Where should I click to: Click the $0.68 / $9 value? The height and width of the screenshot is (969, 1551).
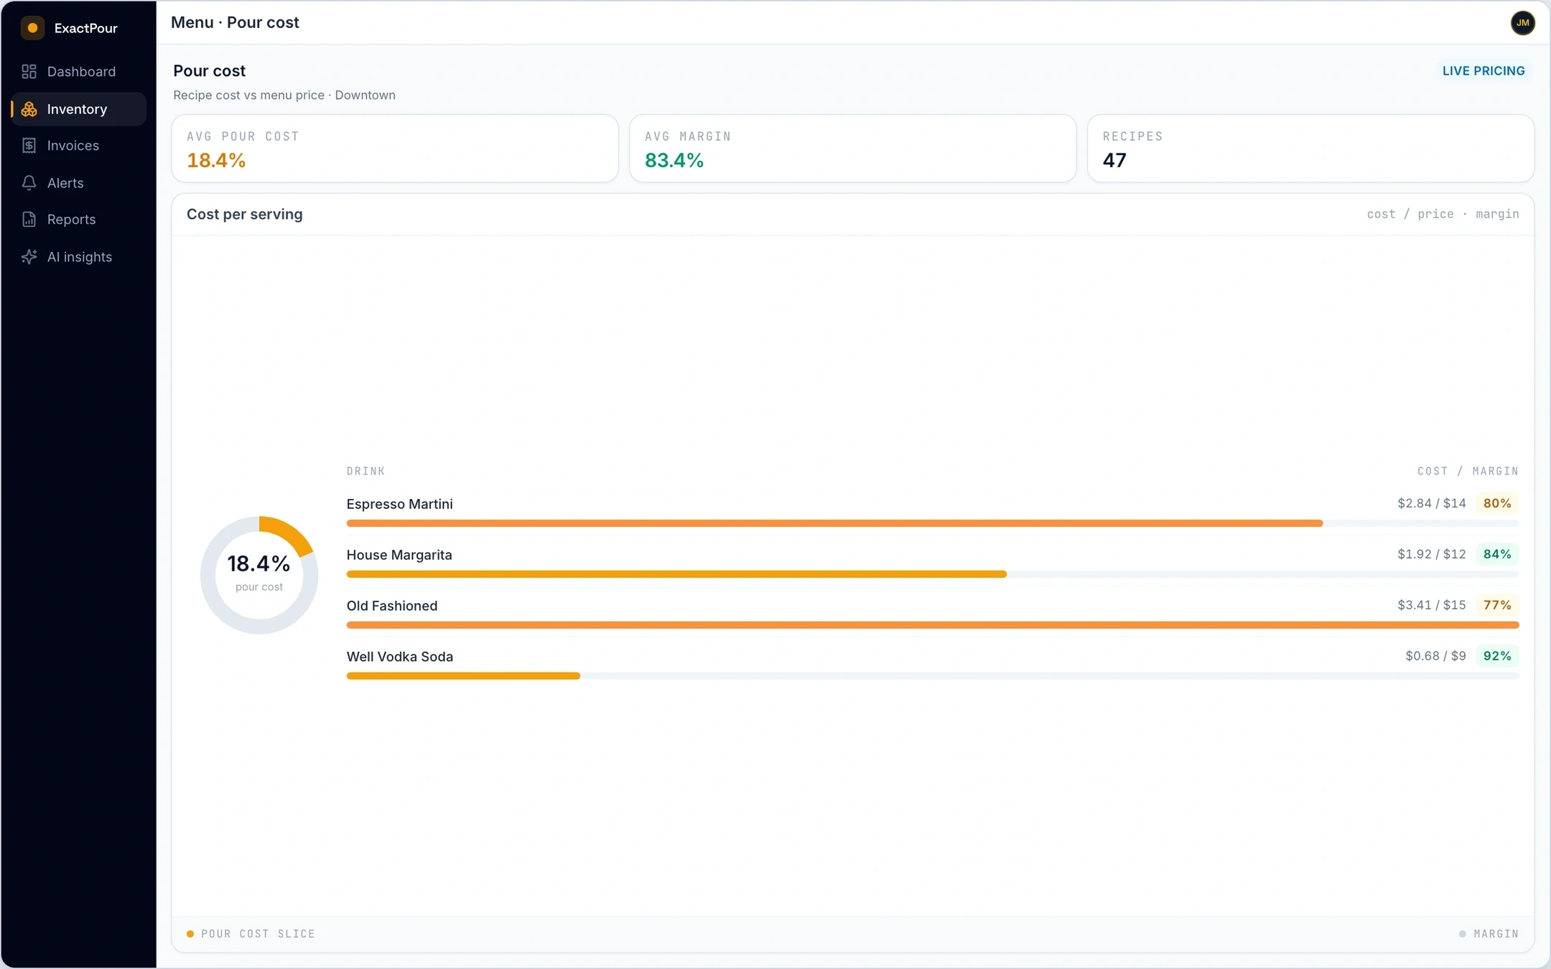1435,656
